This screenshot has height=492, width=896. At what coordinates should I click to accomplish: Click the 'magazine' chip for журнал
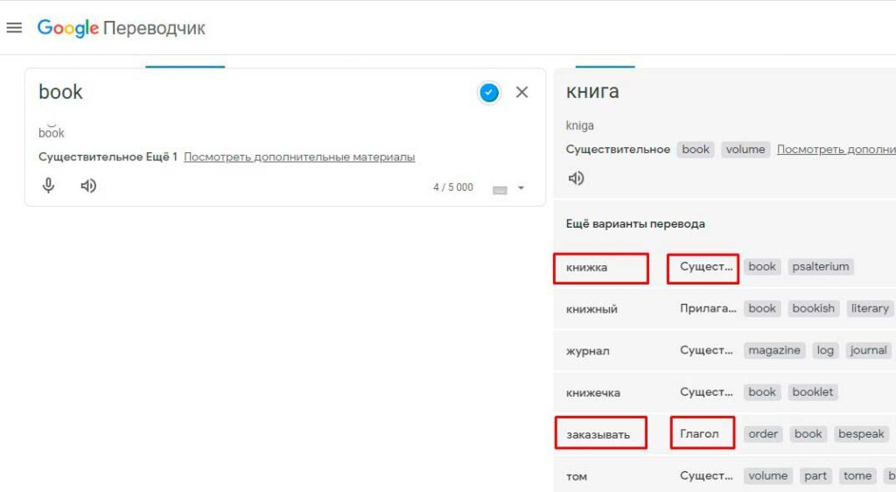click(774, 350)
